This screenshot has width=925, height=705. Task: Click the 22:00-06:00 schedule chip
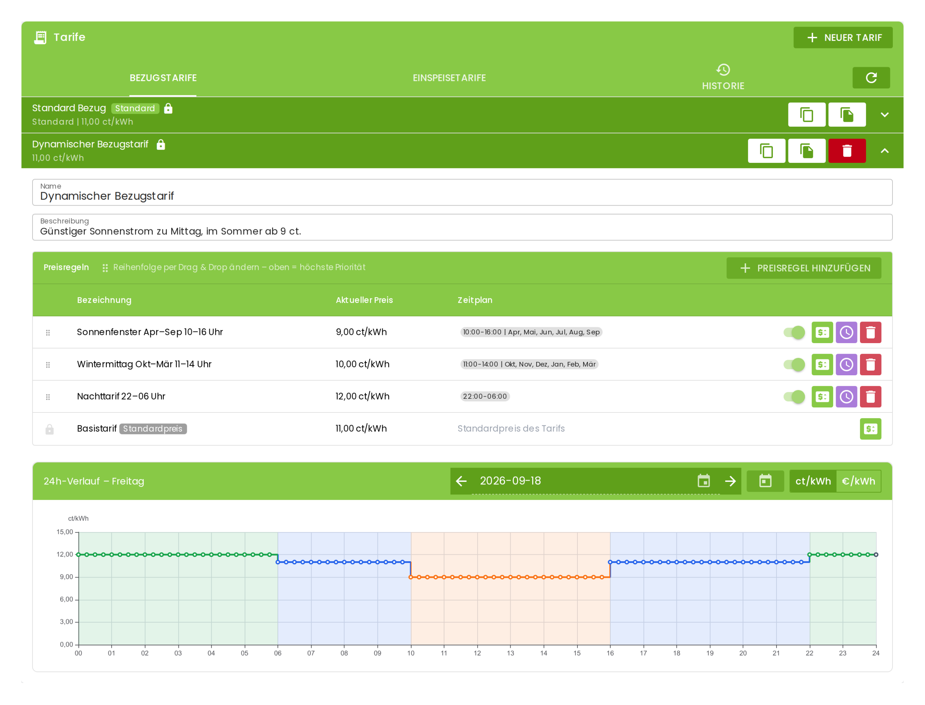tap(485, 397)
